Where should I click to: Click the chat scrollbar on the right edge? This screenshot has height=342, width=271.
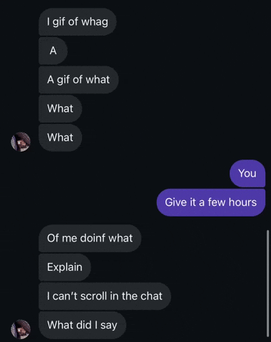point(268,283)
